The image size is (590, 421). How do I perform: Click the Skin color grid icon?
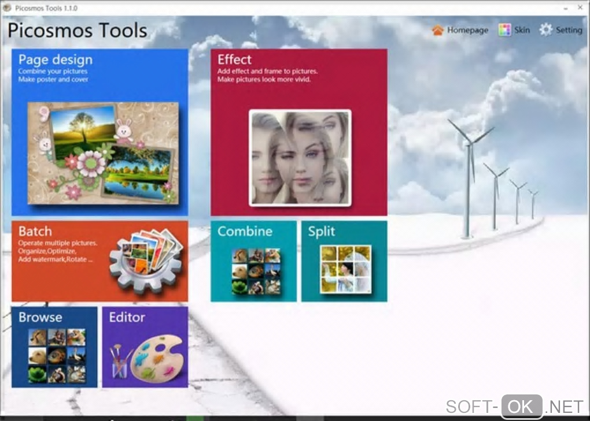click(504, 29)
